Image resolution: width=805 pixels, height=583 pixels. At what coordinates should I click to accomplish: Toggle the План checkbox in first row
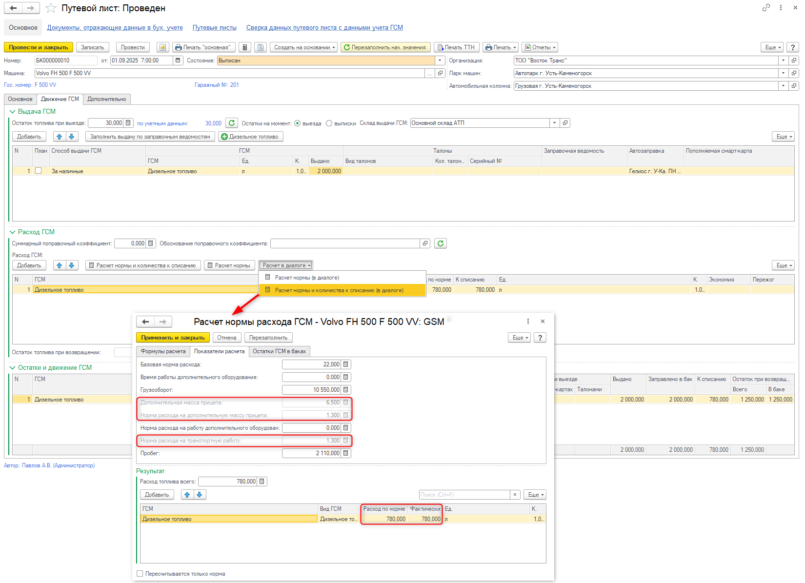click(x=39, y=171)
